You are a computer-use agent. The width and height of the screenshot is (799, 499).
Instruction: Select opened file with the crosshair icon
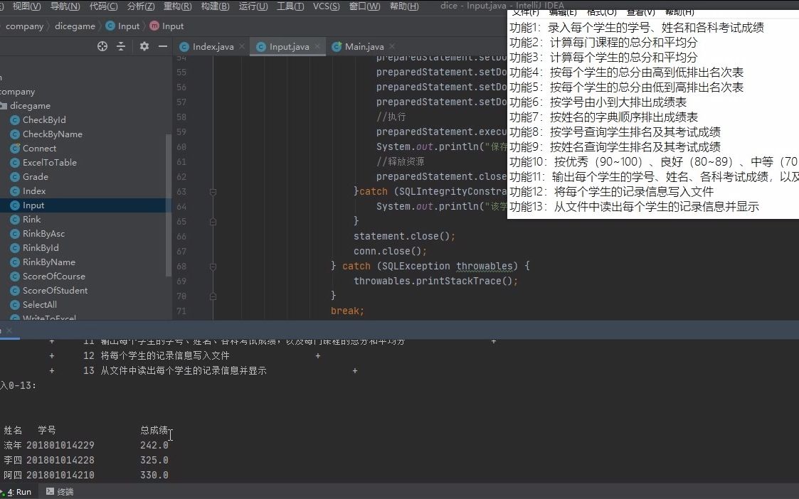pos(102,46)
